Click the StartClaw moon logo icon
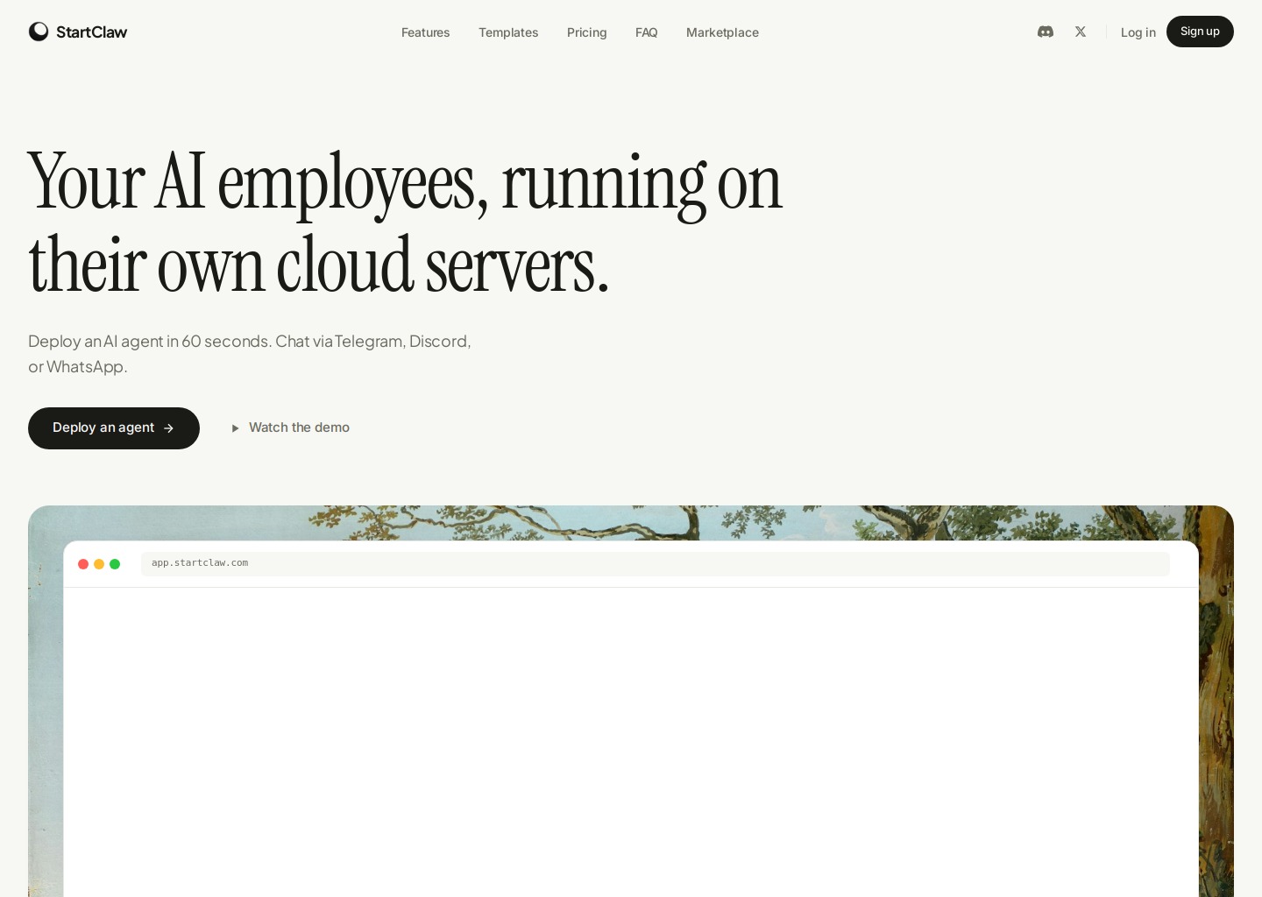1262x897 pixels. [x=39, y=32]
